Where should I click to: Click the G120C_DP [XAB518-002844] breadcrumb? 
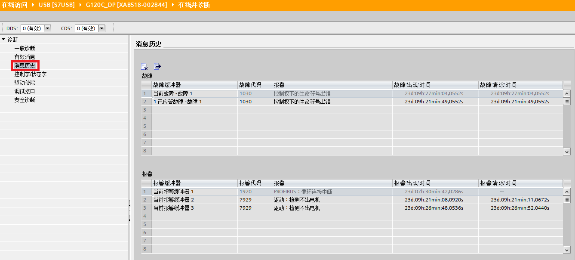tap(126, 5)
